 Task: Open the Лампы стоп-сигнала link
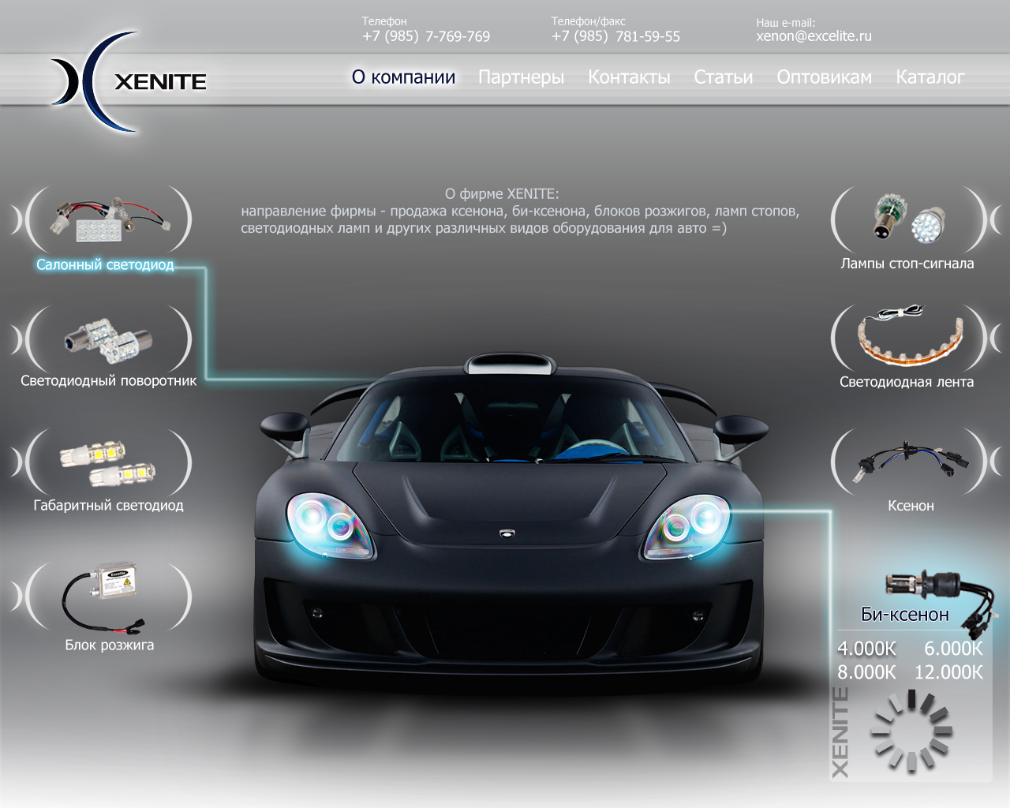pyautogui.click(x=907, y=264)
